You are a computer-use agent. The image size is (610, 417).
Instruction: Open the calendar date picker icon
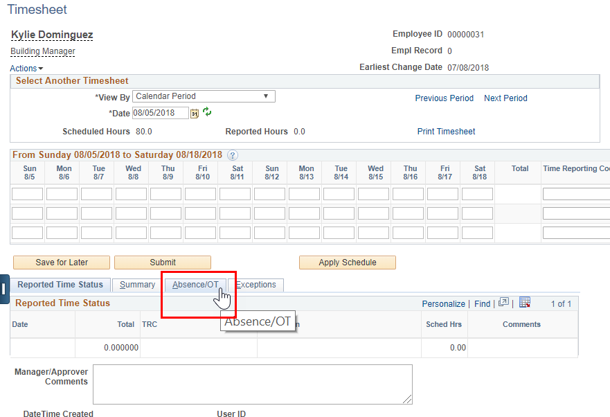pyautogui.click(x=195, y=112)
